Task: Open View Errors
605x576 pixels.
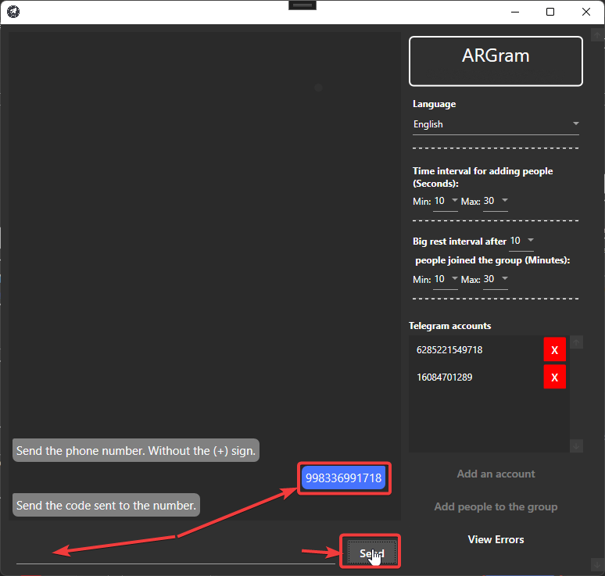Action: point(496,539)
